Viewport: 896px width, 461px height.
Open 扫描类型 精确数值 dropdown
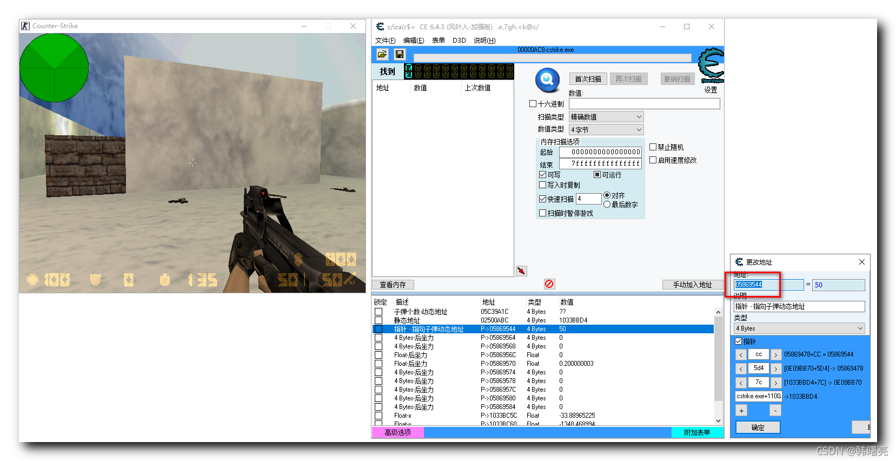[x=606, y=117]
